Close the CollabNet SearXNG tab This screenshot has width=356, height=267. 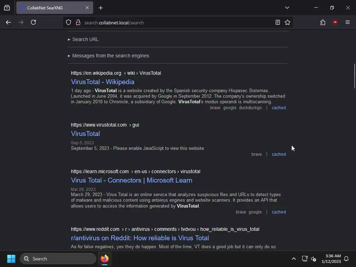[x=87, y=8]
